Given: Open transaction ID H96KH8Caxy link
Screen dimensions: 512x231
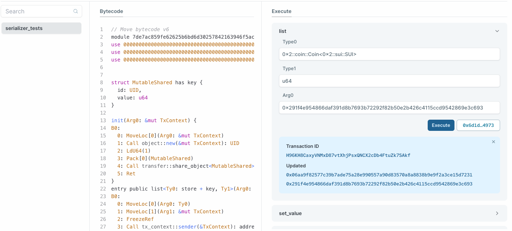Looking at the screenshot, I should coord(348,155).
